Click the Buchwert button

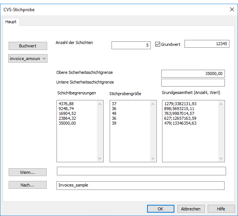pos(28,46)
